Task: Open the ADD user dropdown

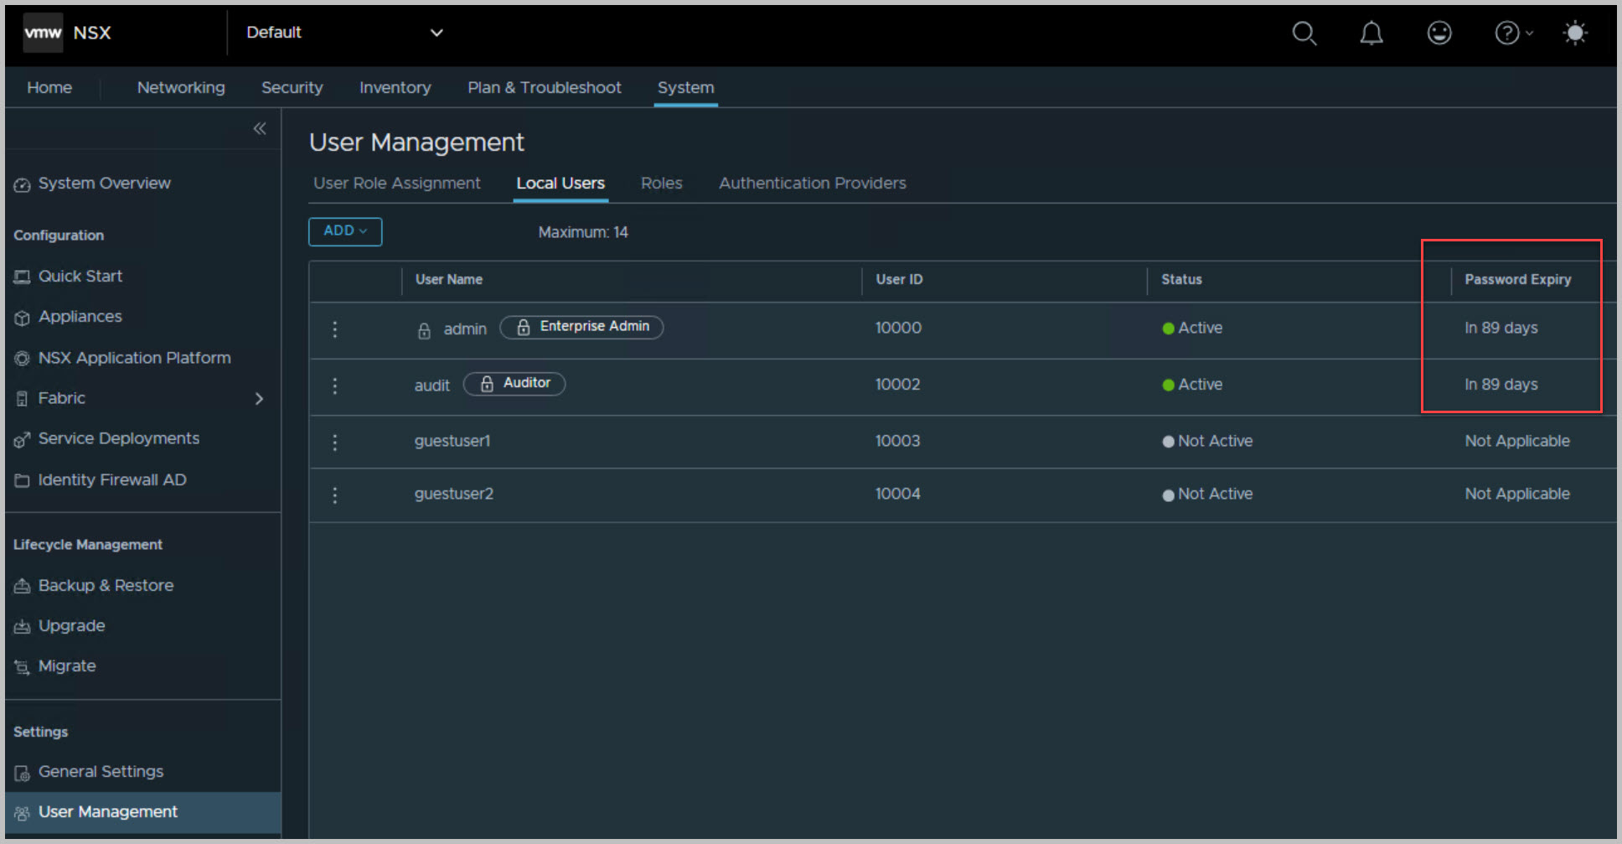Action: coord(345,231)
